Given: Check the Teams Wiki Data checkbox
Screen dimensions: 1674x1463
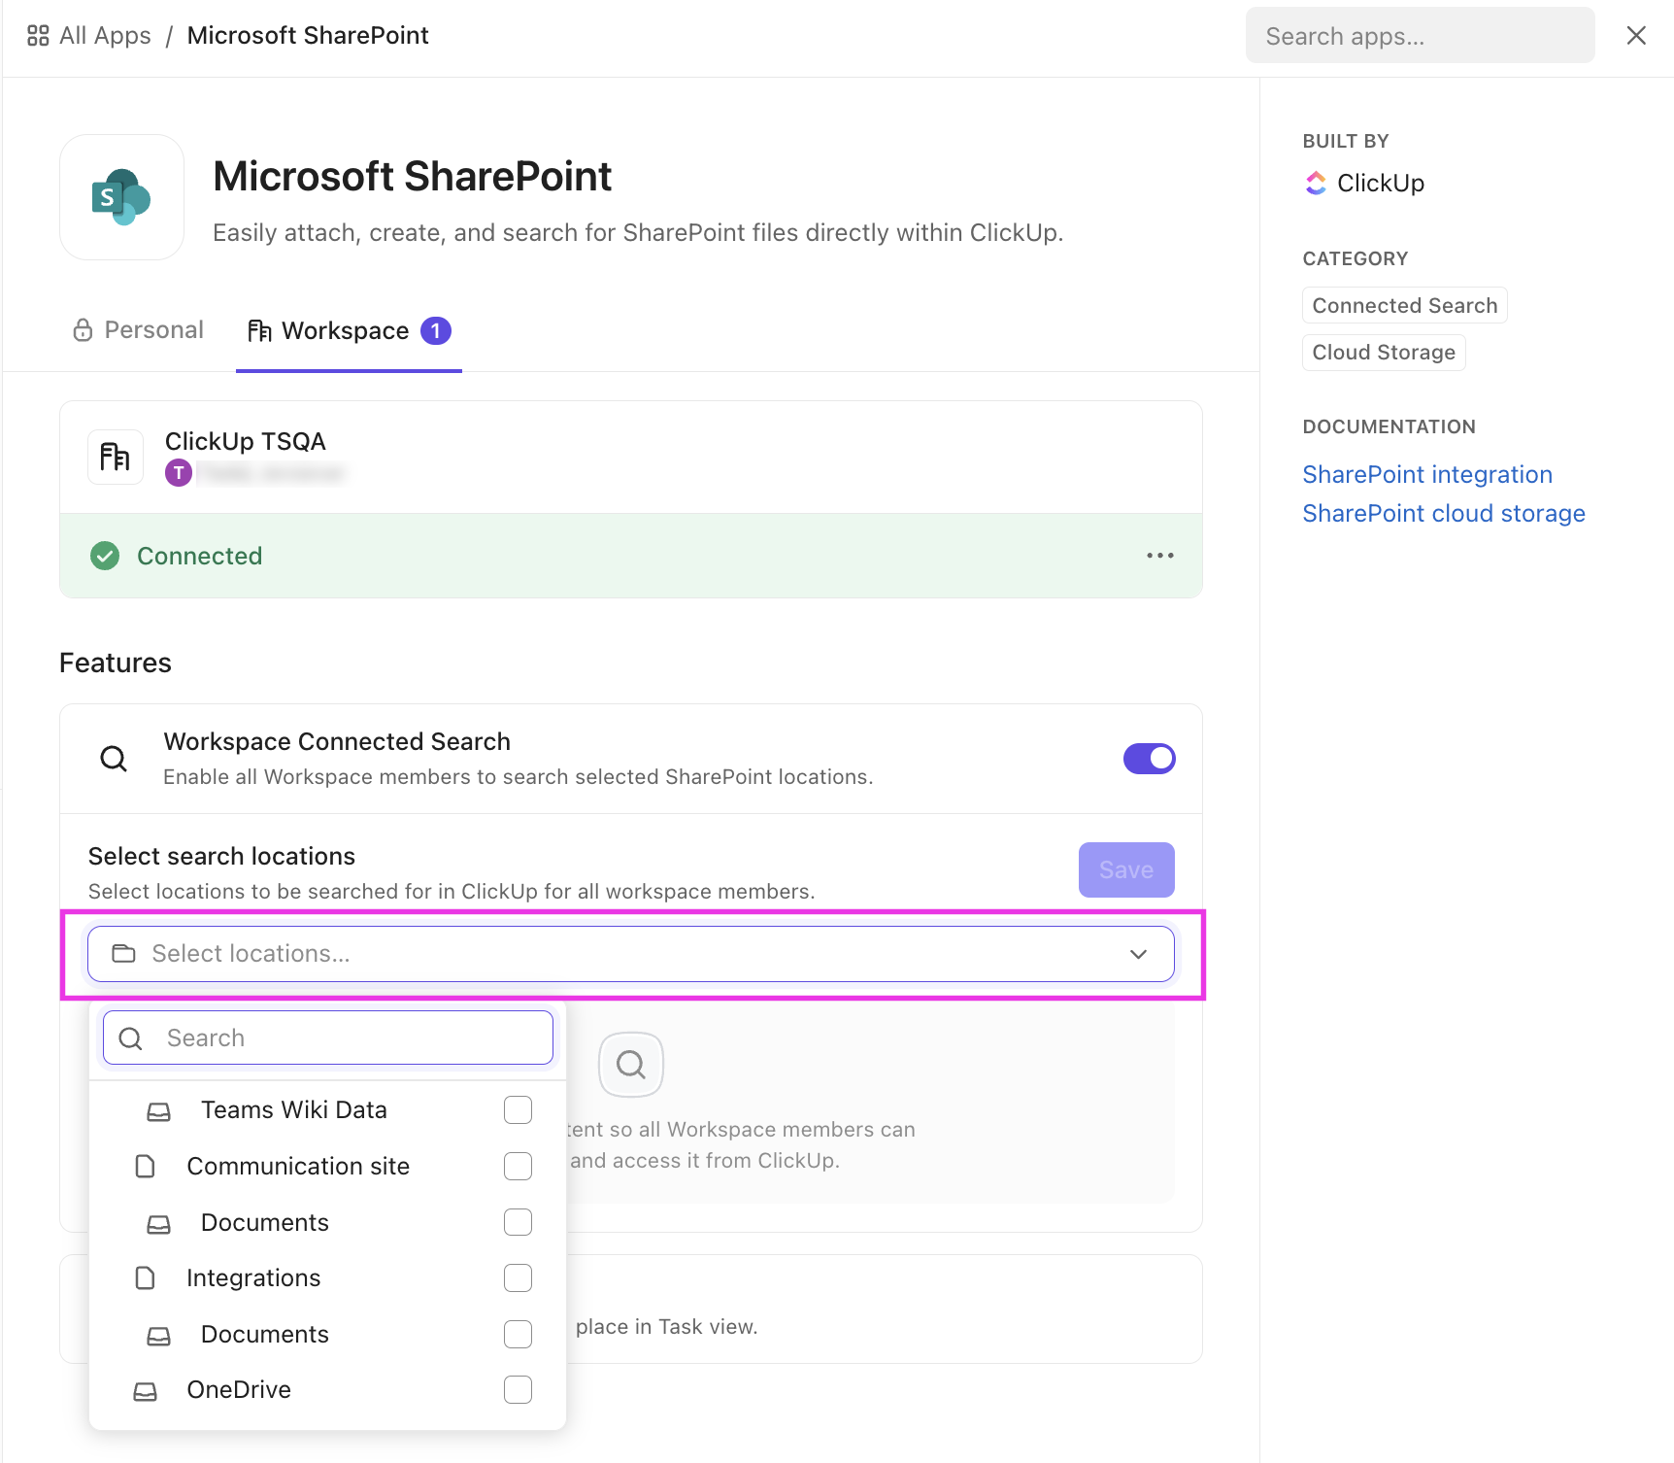Looking at the screenshot, I should [518, 1109].
